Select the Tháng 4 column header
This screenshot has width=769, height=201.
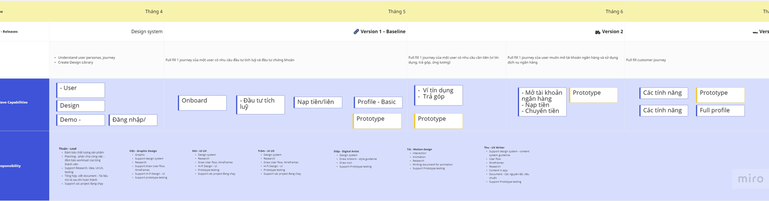pyautogui.click(x=154, y=11)
